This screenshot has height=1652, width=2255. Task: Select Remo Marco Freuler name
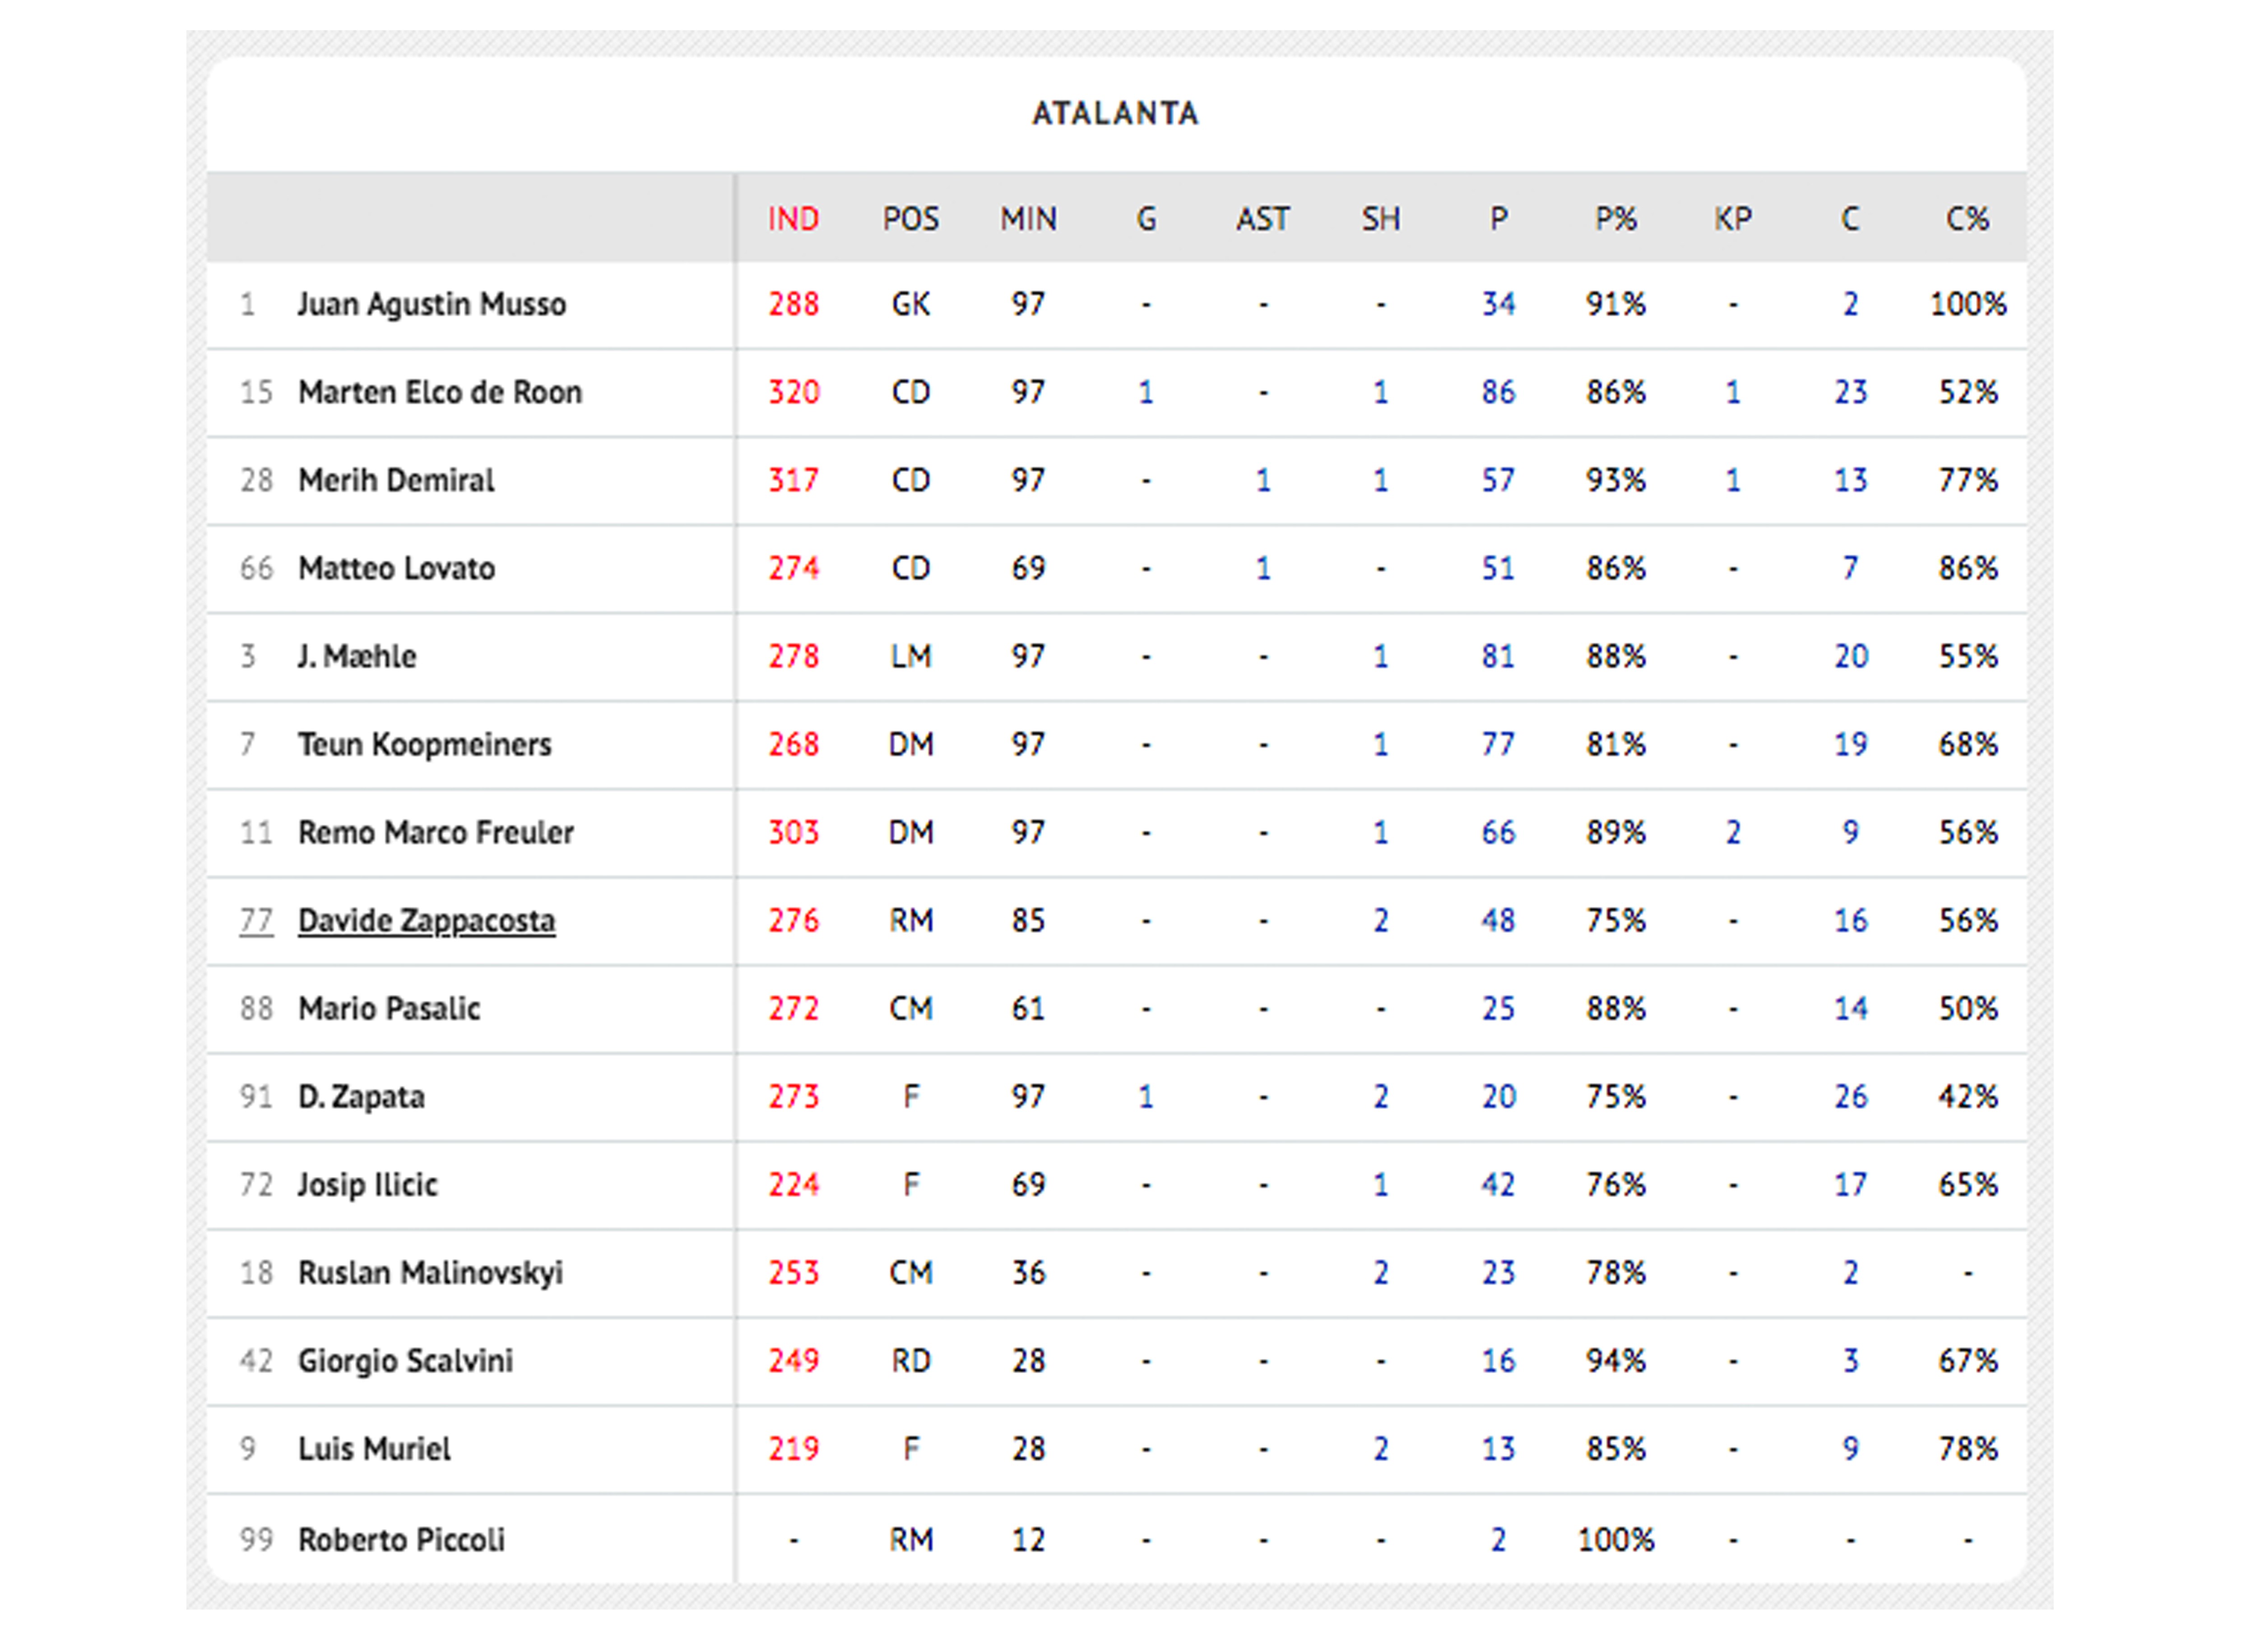[436, 832]
